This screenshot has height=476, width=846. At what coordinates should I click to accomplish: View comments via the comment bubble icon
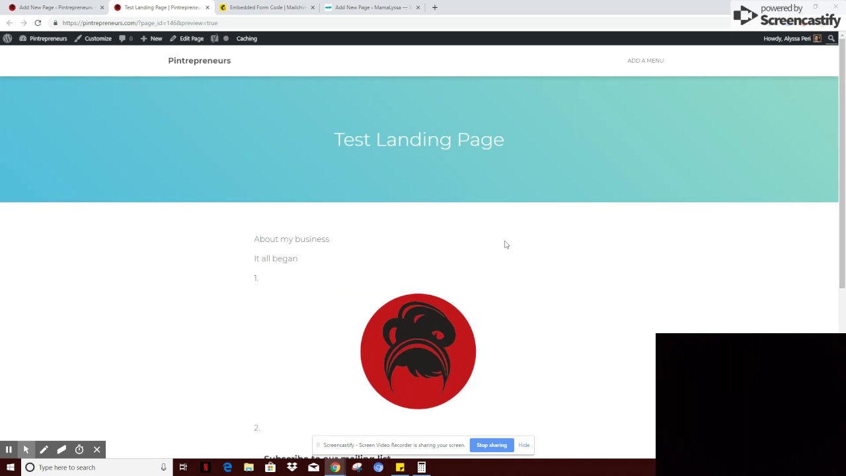[x=126, y=38]
